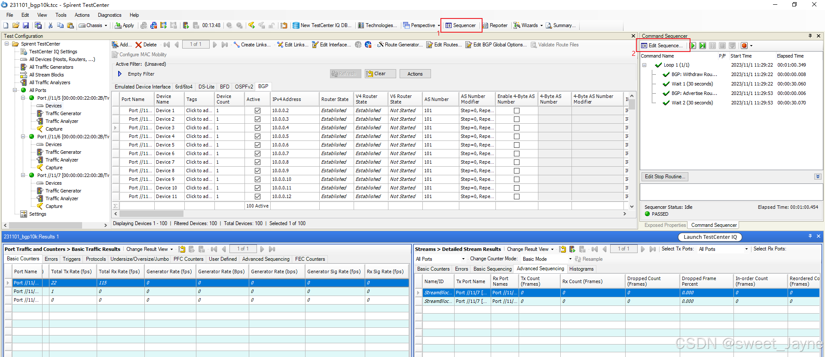This screenshot has height=357, width=825.
Task: Enable 4-Byte AS Number for Device 2
Action: pyautogui.click(x=516, y=119)
